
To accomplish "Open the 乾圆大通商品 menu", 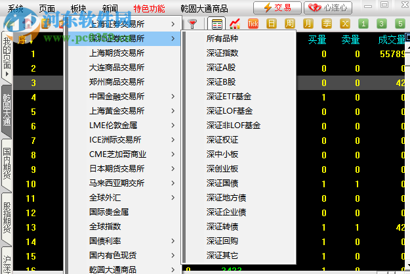I will pos(204,9).
